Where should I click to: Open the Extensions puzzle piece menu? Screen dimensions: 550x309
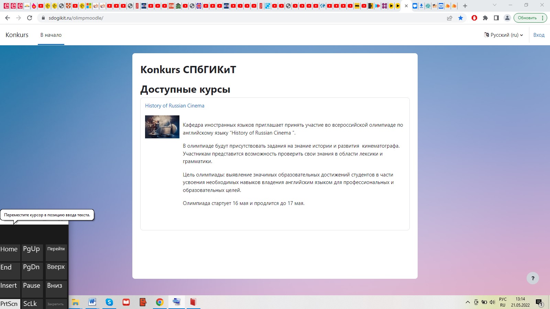click(x=485, y=18)
